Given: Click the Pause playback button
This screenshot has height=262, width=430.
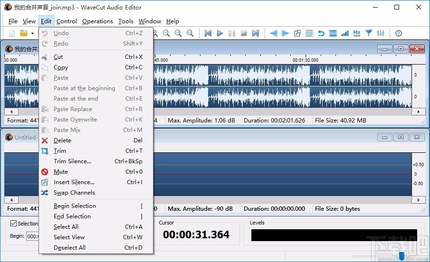Looking at the screenshot, I should [232, 33].
